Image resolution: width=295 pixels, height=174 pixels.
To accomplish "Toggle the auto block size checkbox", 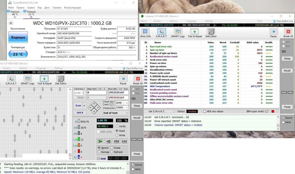I will (x=112, y=104).
